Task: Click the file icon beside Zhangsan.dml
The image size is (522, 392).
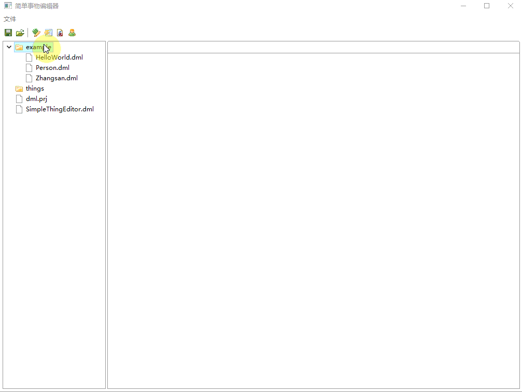Action: point(30,78)
